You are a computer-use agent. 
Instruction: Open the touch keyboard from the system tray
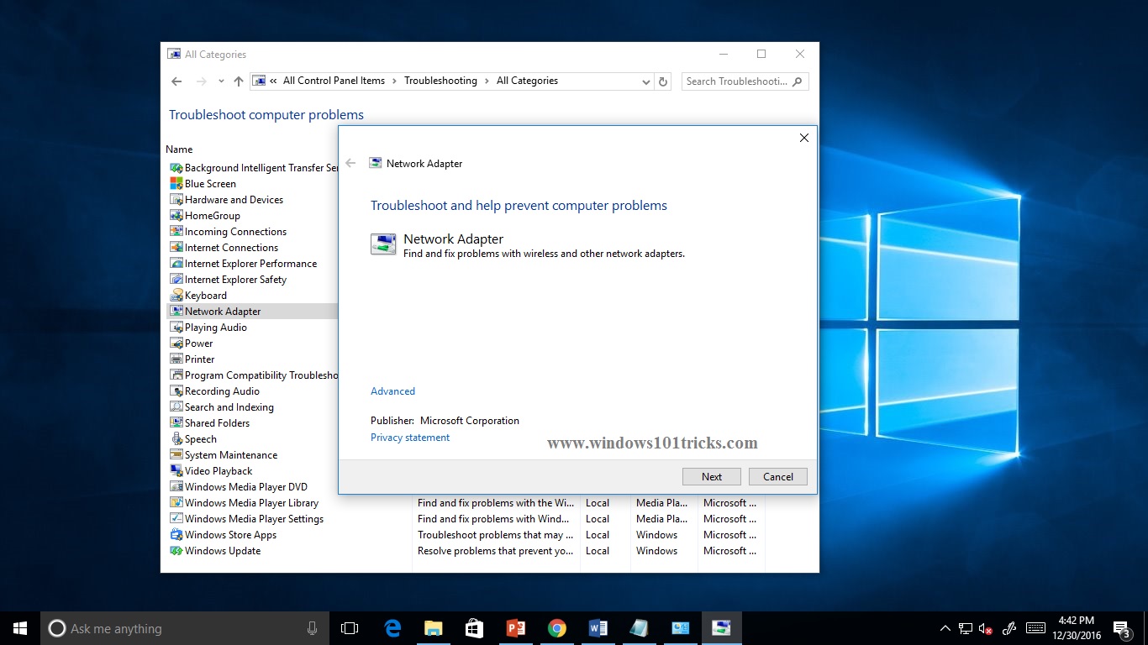(x=1035, y=627)
